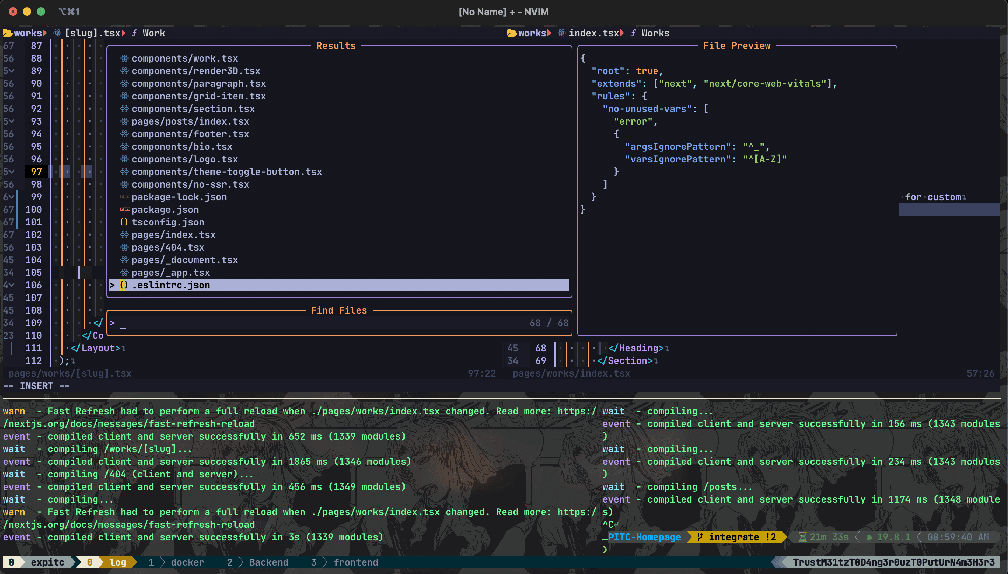Click the React icon beside components/work.tsx

point(124,58)
